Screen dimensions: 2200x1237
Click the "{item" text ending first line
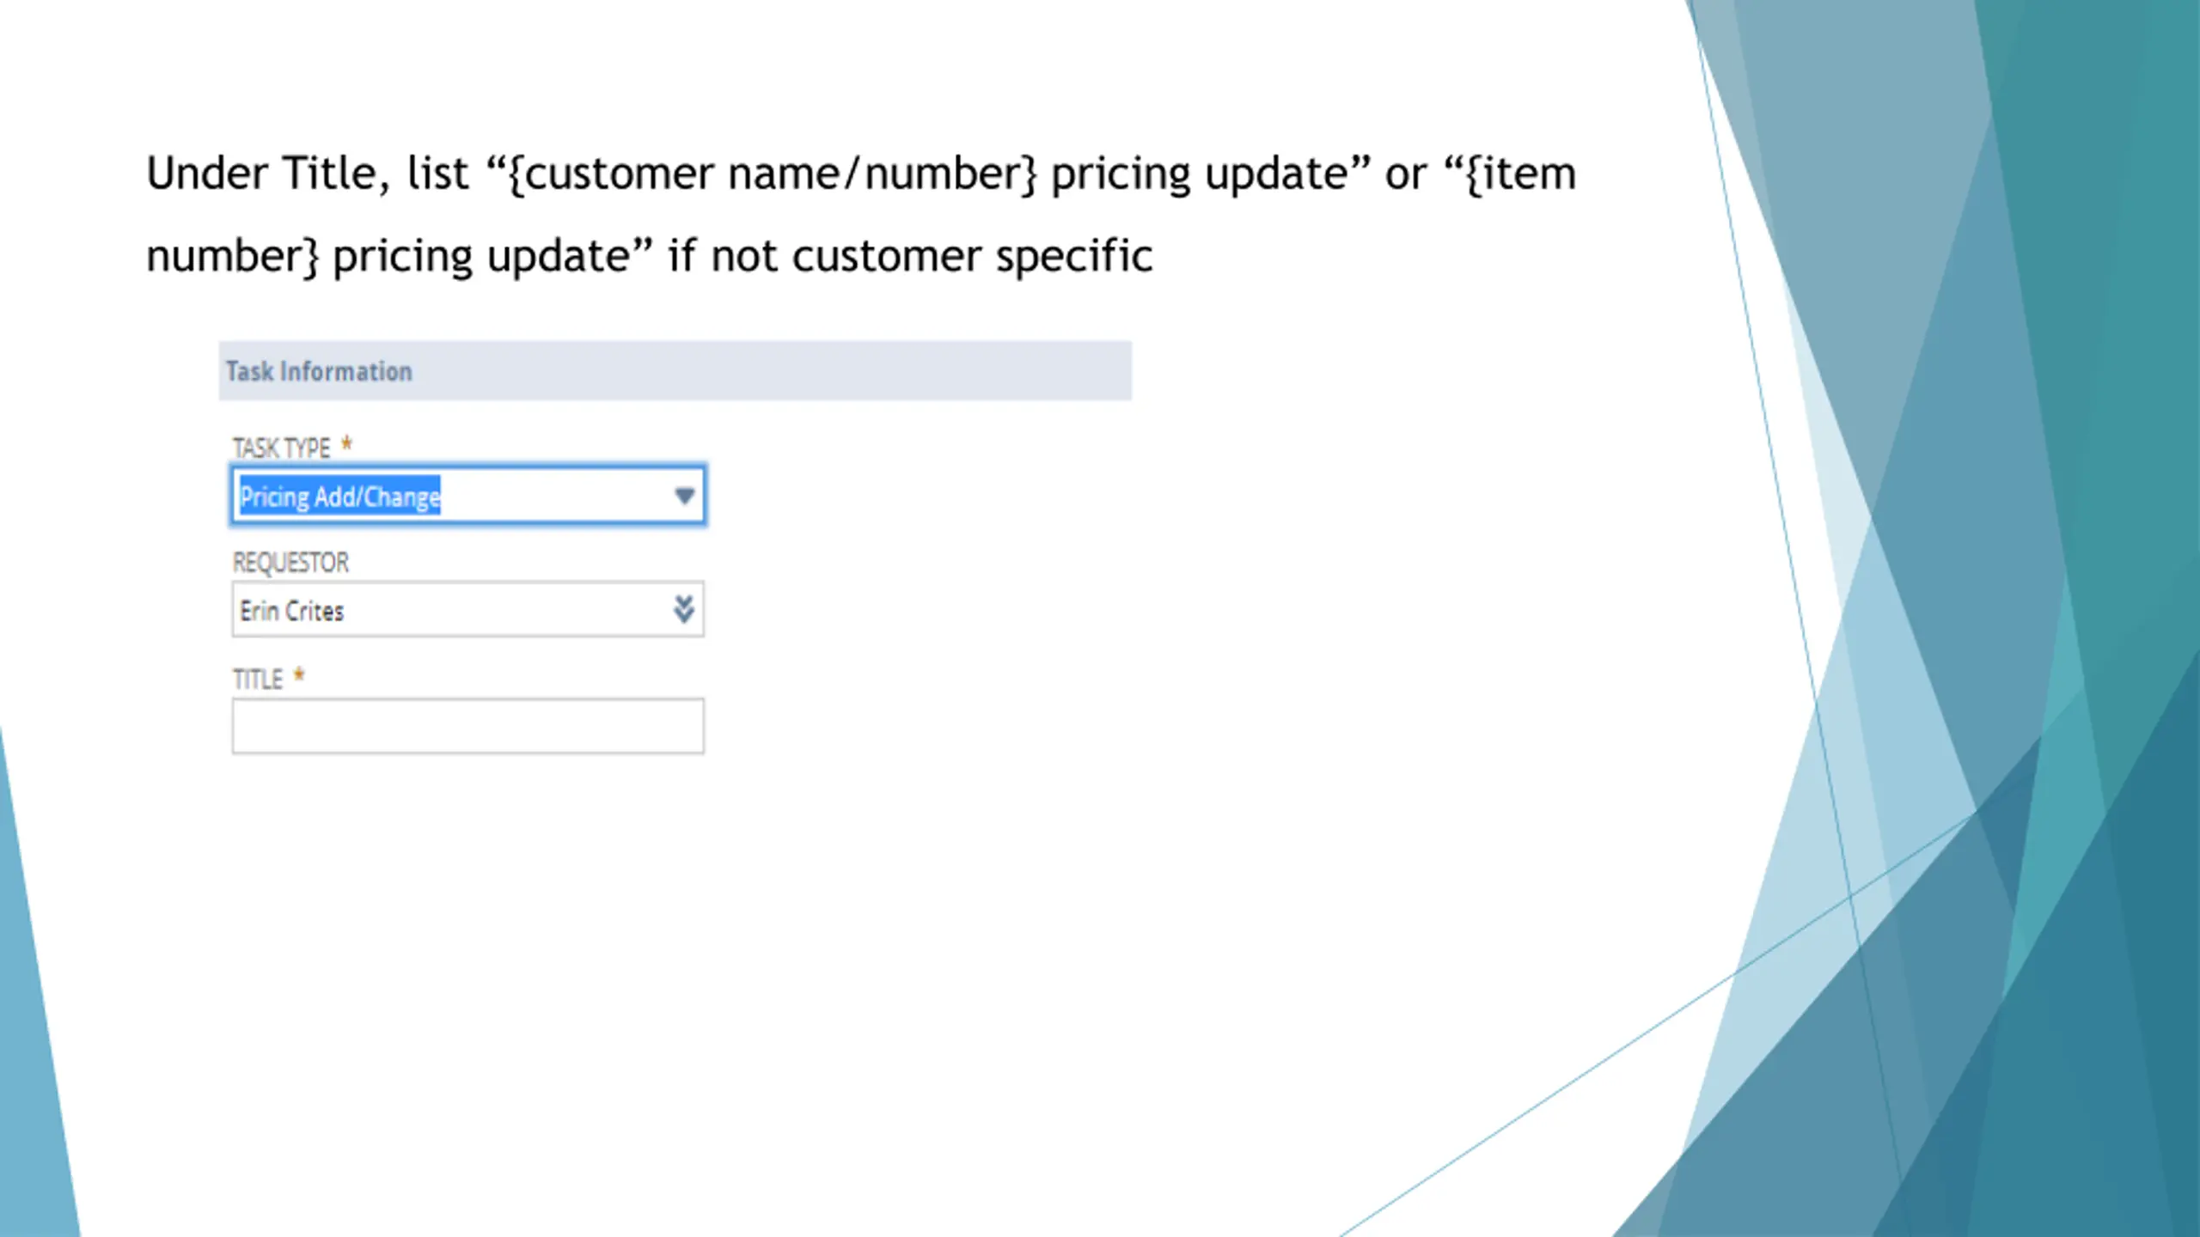[x=1519, y=174]
